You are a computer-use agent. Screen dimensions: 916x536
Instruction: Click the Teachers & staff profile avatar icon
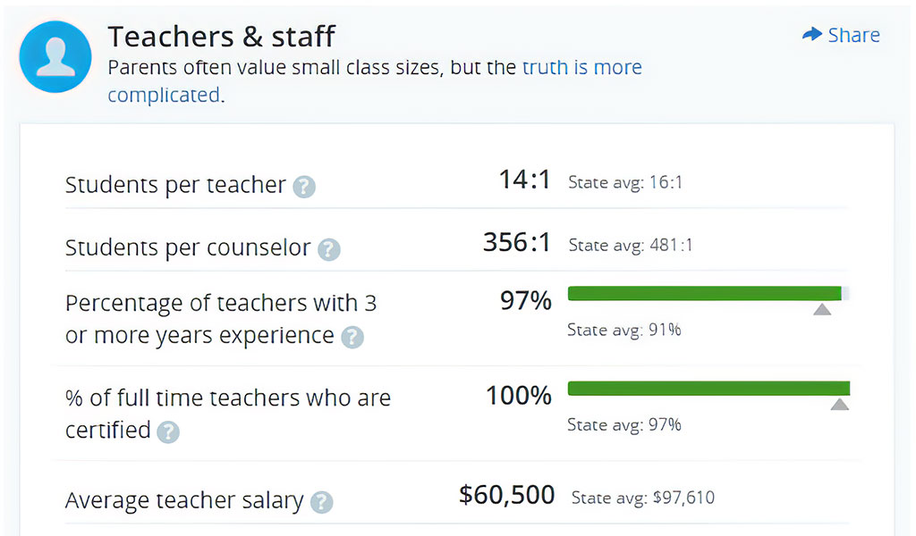click(55, 56)
